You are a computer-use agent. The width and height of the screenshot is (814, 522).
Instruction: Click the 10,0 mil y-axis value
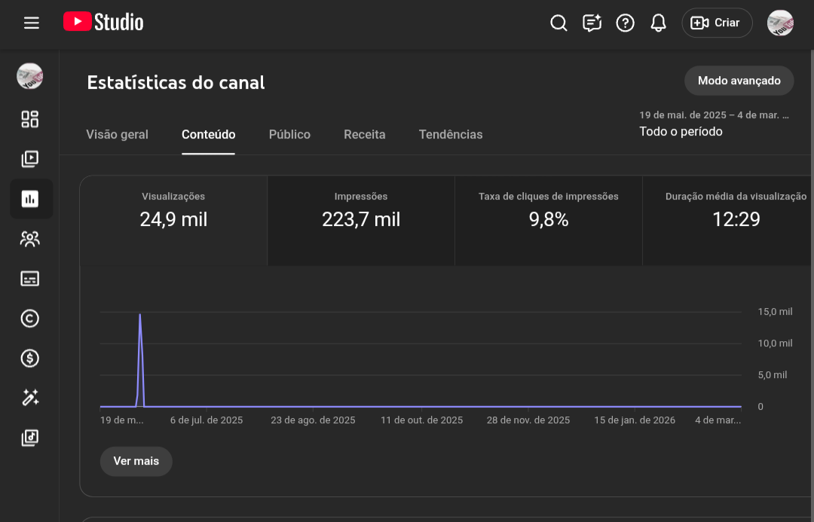775,343
